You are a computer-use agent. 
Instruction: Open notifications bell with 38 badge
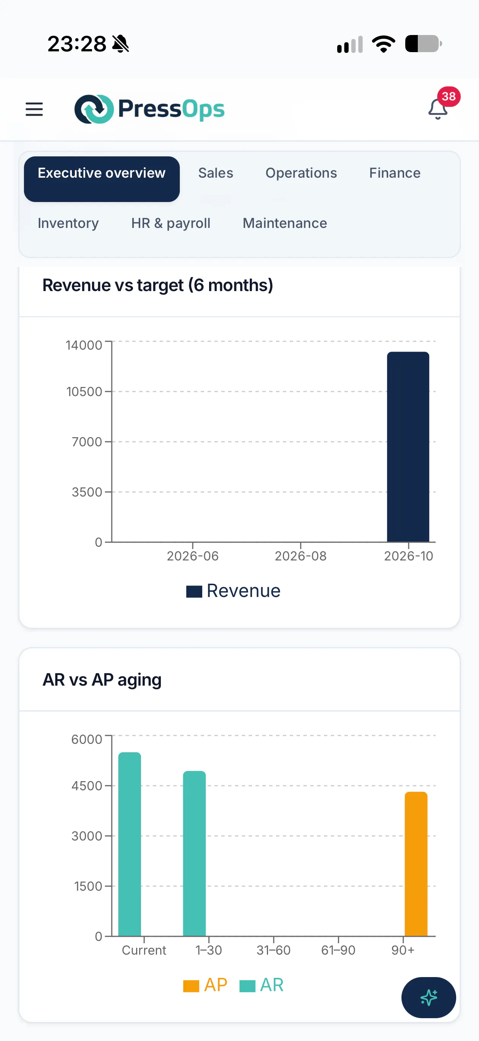[438, 109]
